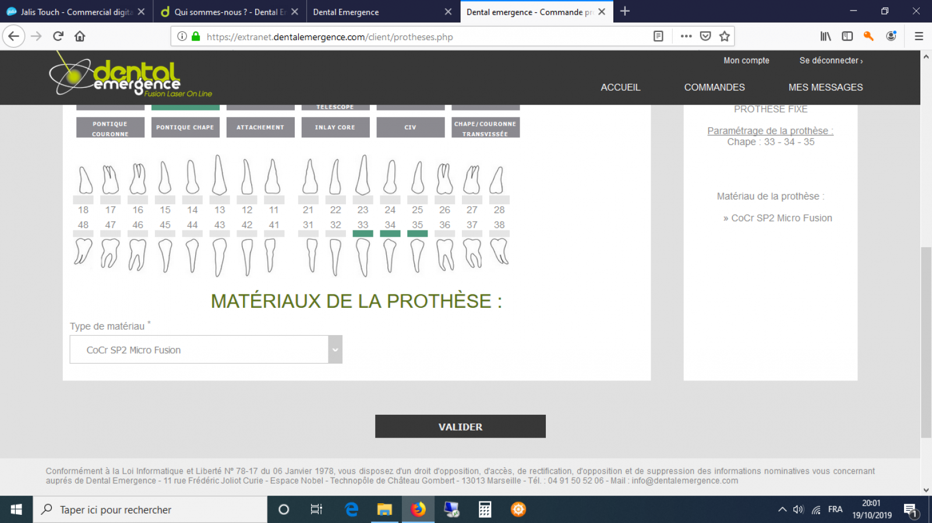The image size is (932, 523).
Task: Click the upper tooth 16 icon
Action: pos(138,179)
